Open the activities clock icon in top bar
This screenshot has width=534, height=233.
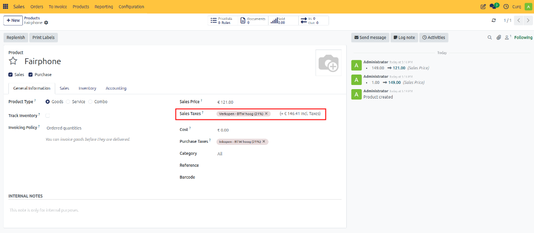(x=506, y=6)
